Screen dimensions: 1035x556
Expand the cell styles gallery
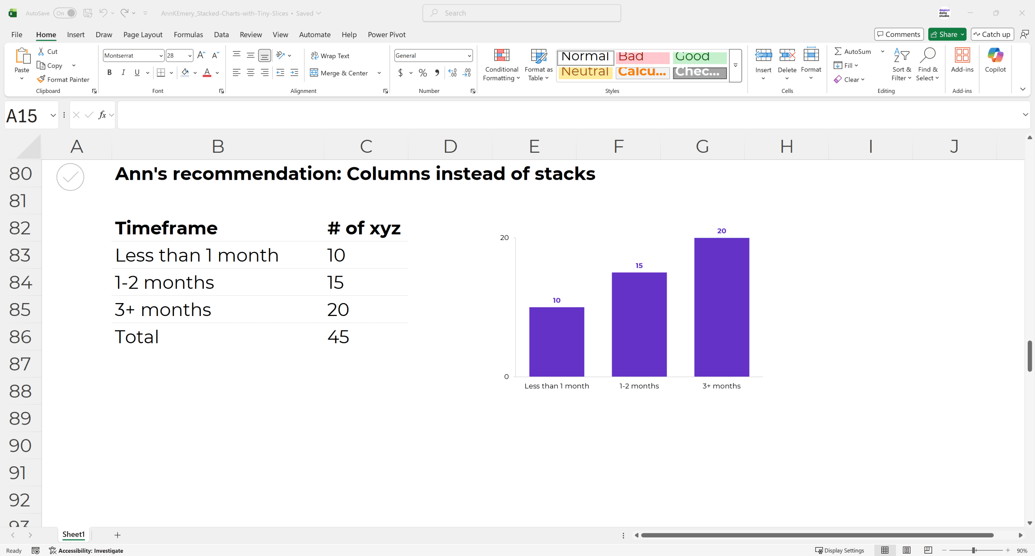735,65
